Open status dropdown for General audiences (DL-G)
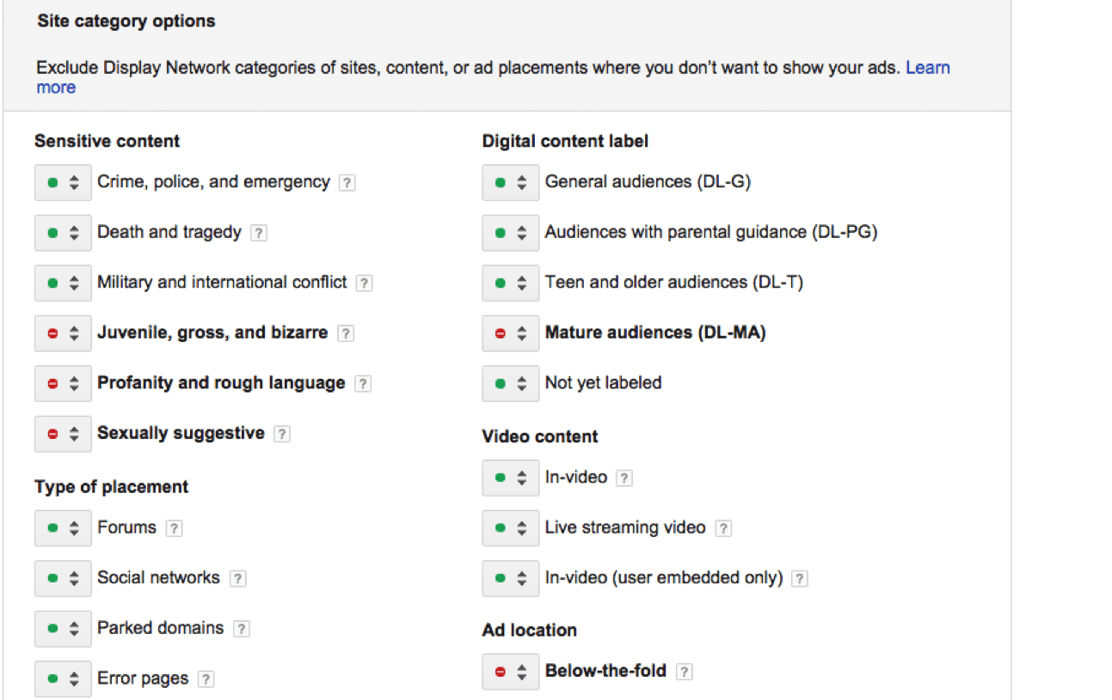The width and height of the screenshot is (1112, 700). click(x=511, y=183)
